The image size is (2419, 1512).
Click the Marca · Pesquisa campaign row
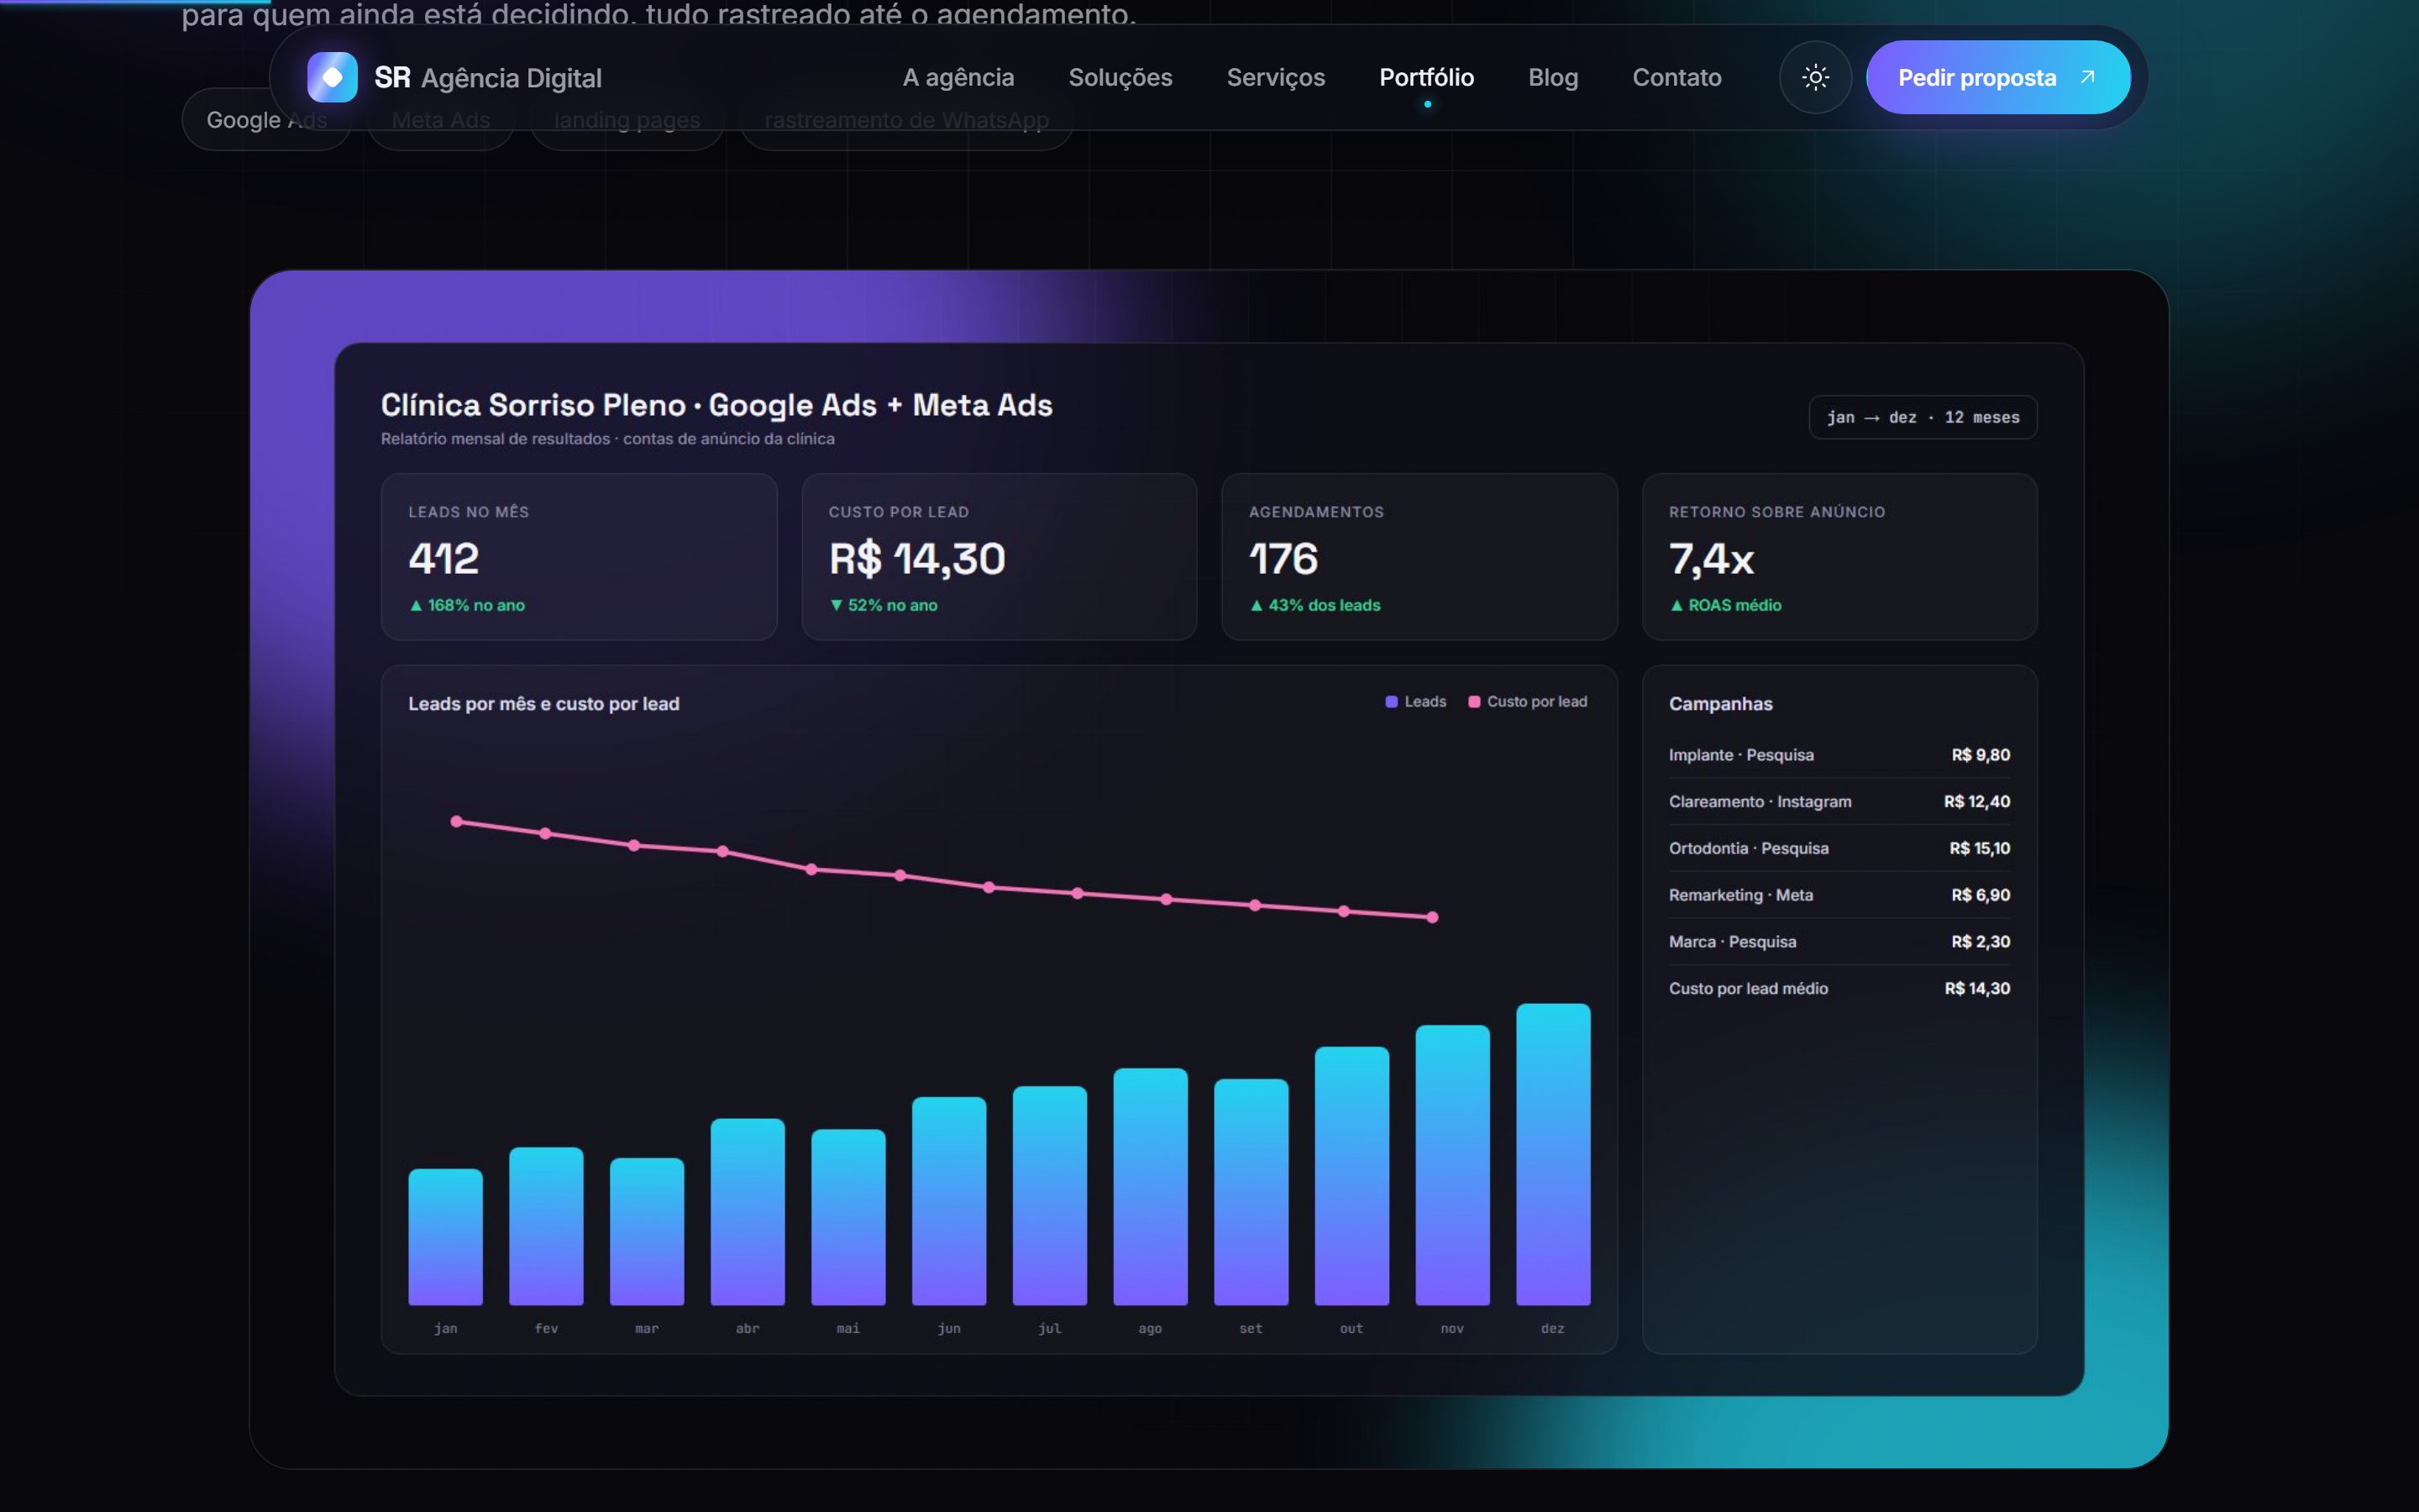pyautogui.click(x=1839, y=942)
